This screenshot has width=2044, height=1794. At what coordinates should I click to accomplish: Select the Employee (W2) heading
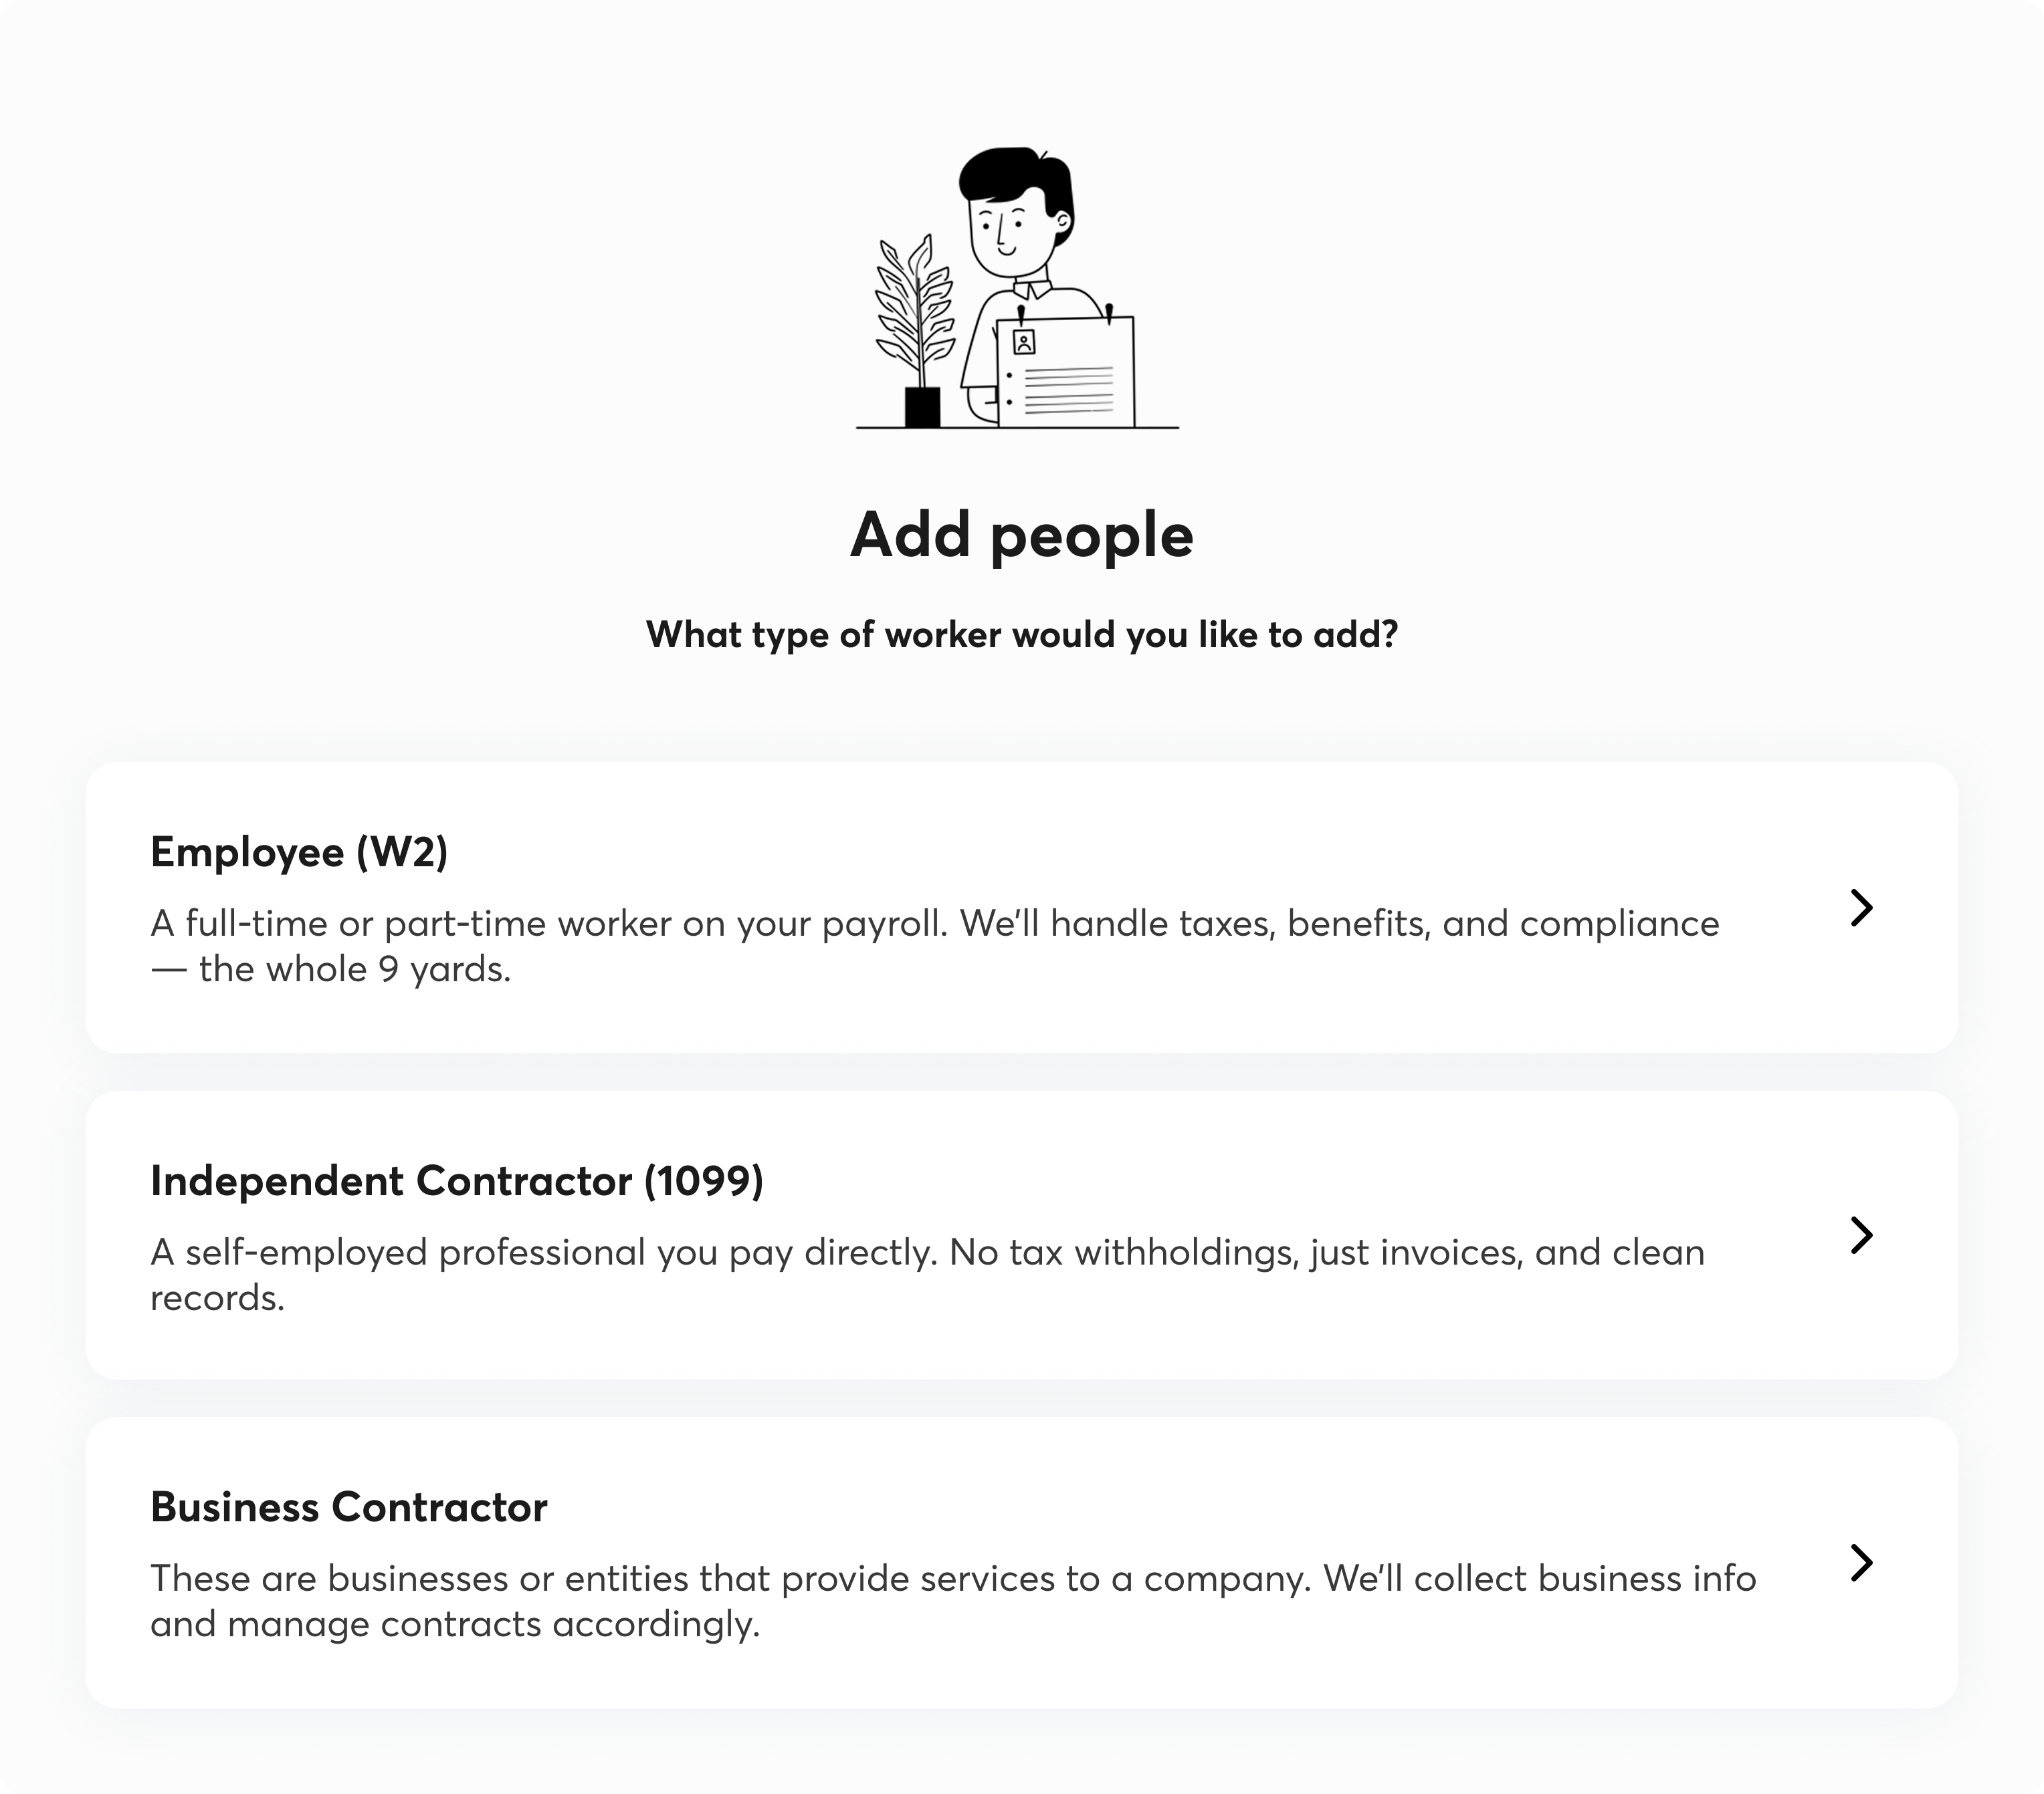pos(299,852)
